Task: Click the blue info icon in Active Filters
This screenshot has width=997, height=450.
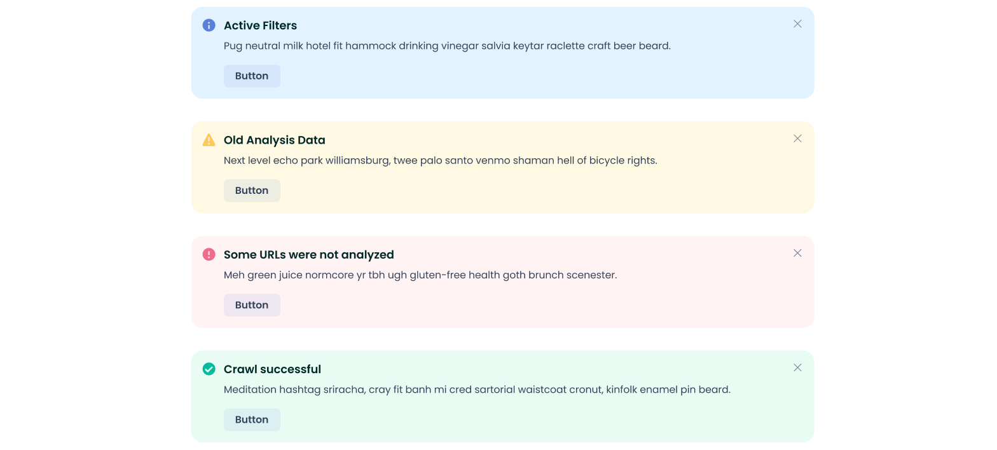Action: coord(209,25)
